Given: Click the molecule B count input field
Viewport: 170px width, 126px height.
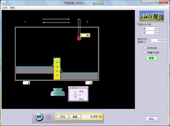Looking at the screenshot, I should [x=151, y=33].
